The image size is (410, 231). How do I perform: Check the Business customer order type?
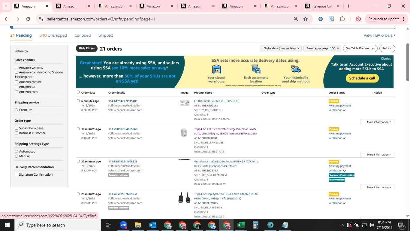17,133
